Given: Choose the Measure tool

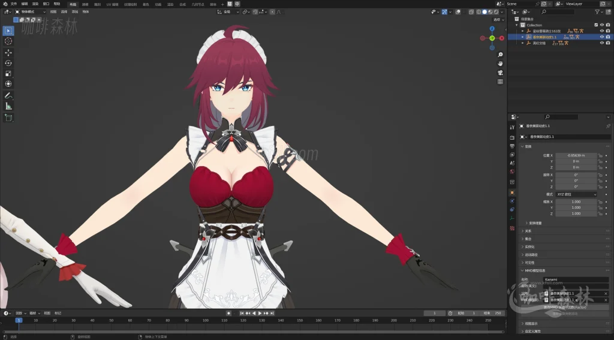Looking at the screenshot, I should coord(8,106).
